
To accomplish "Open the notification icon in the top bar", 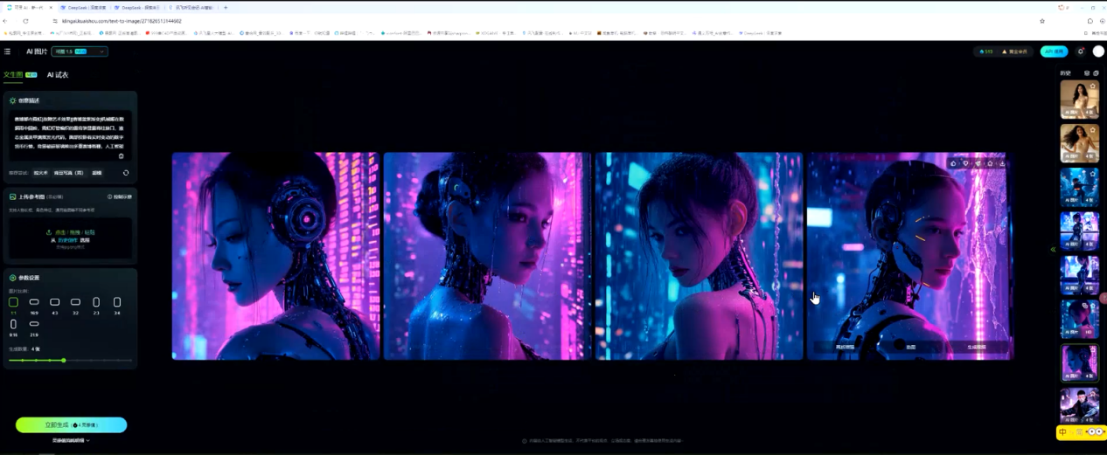I will point(1081,52).
